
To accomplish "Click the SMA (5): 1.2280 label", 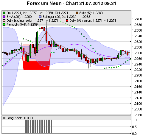I will click(91, 13).
